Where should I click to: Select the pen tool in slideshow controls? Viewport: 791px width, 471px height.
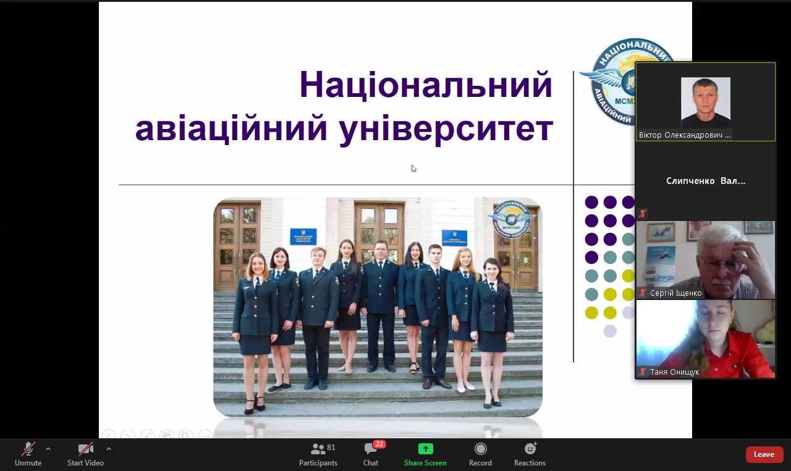pyautogui.click(x=147, y=436)
